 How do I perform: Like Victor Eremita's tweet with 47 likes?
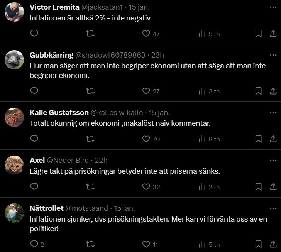pos(146,34)
